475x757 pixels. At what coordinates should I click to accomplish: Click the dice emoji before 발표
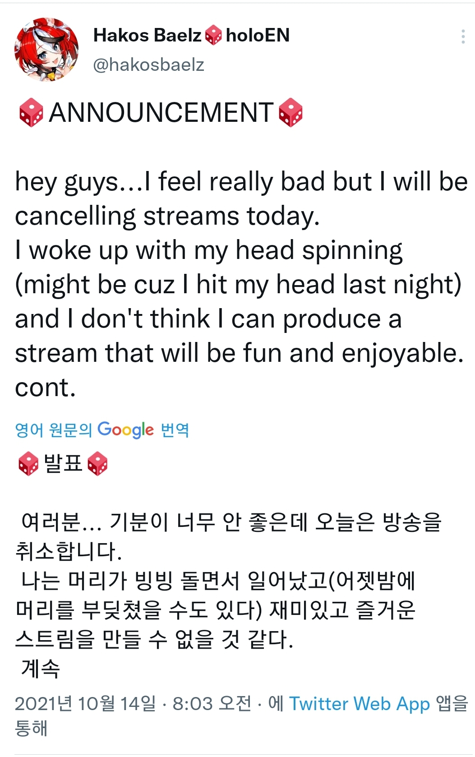[28, 464]
